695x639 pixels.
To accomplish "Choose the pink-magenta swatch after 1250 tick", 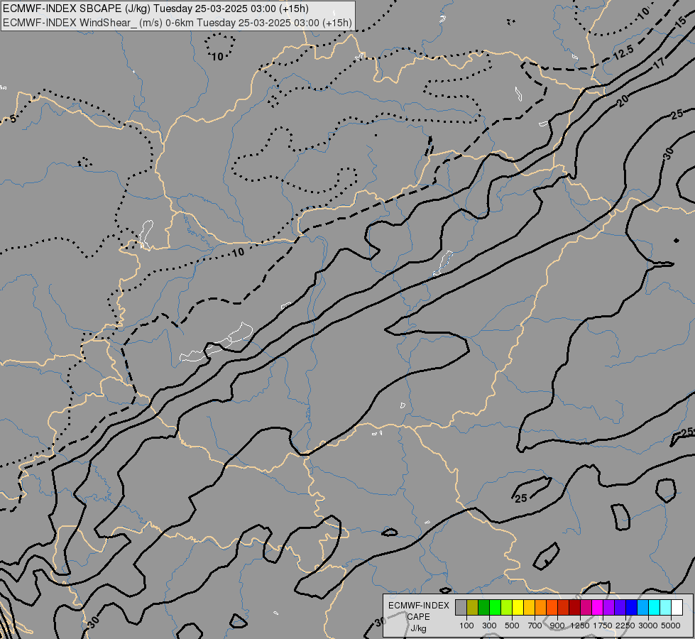I will [x=586, y=608].
